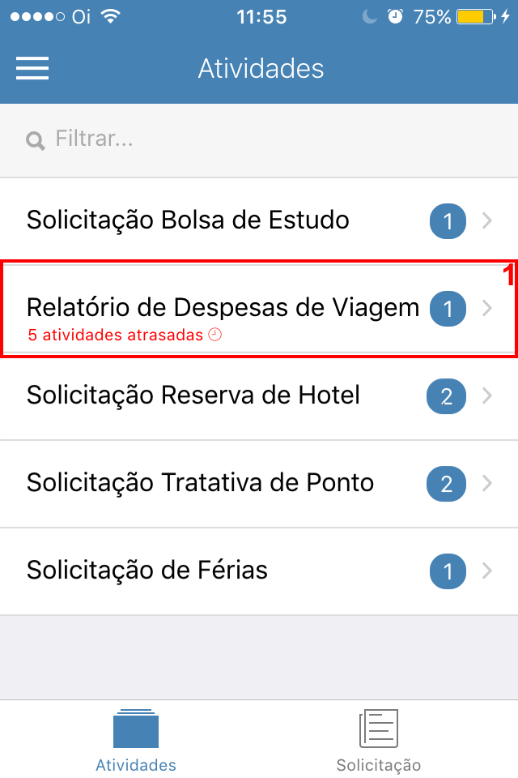The width and height of the screenshot is (518, 778).
Task: Expand Solicitação Tratativa de Ponto chevron
Action: pos(487,483)
